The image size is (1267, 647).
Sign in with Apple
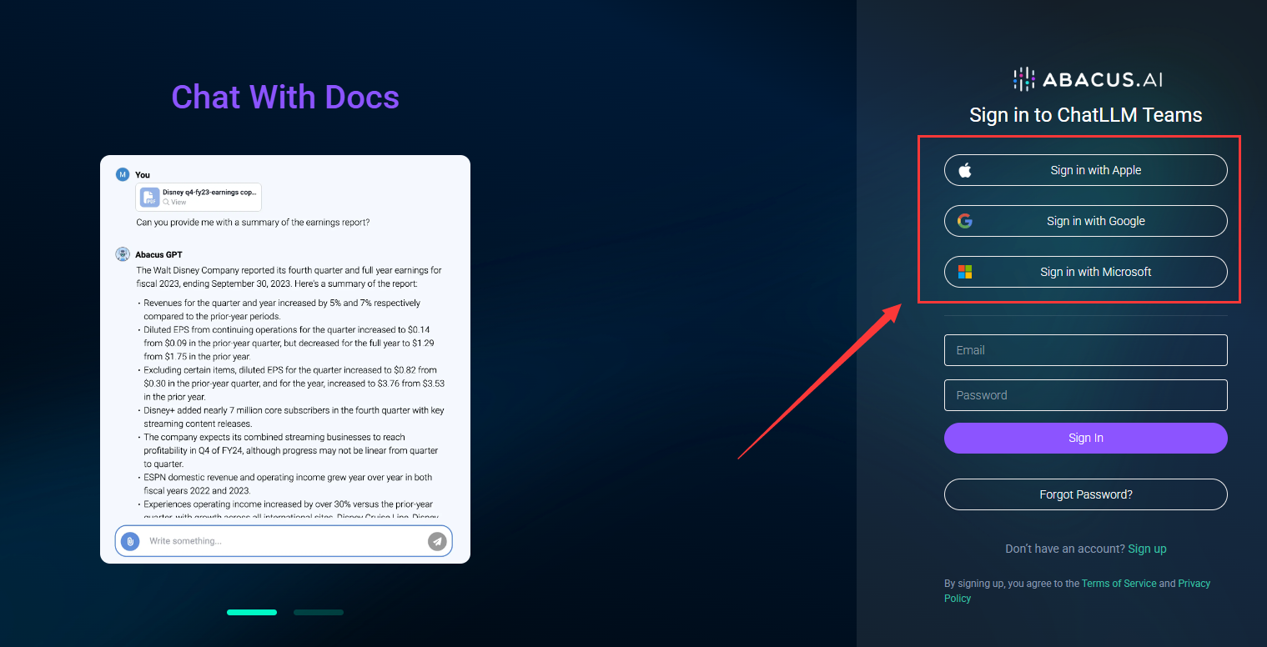[x=1086, y=170]
